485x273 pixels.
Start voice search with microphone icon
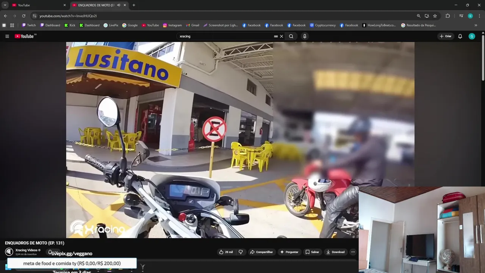(x=305, y=36)
